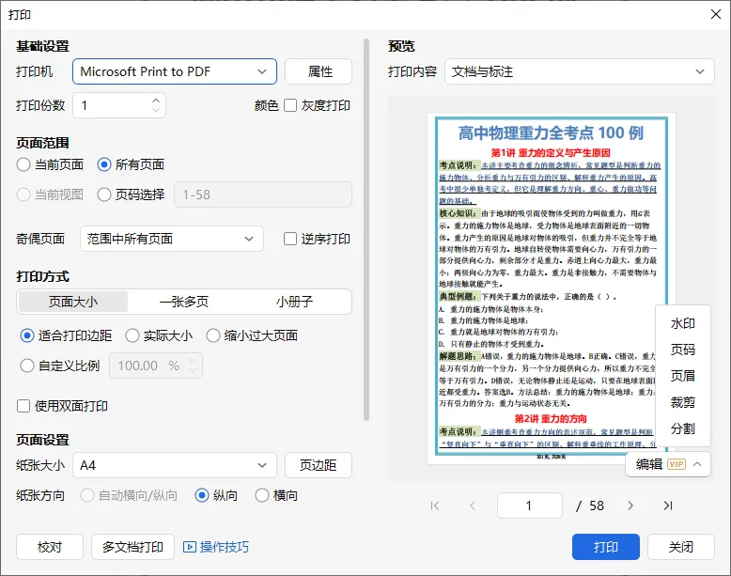This screenshot has width=731, height=576.
Task: Enable 使用双面打印 checkbox
Action: click(x=23, y=406)
